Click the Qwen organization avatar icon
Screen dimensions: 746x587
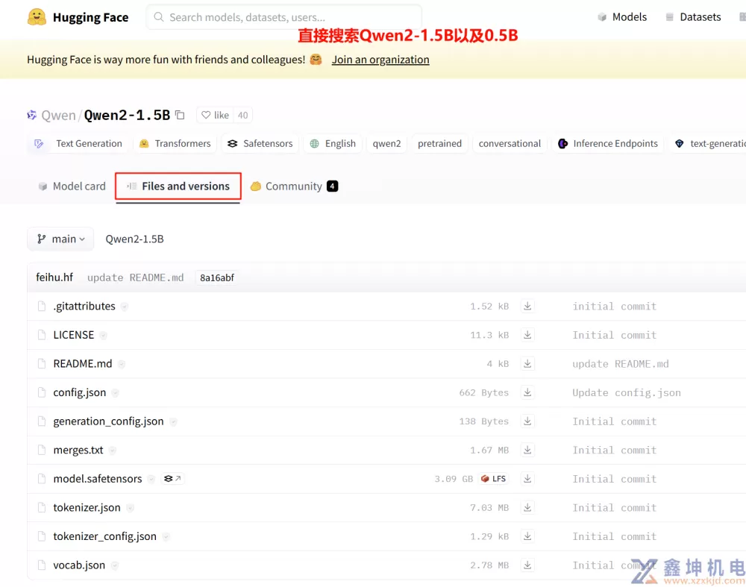point(32,115)
